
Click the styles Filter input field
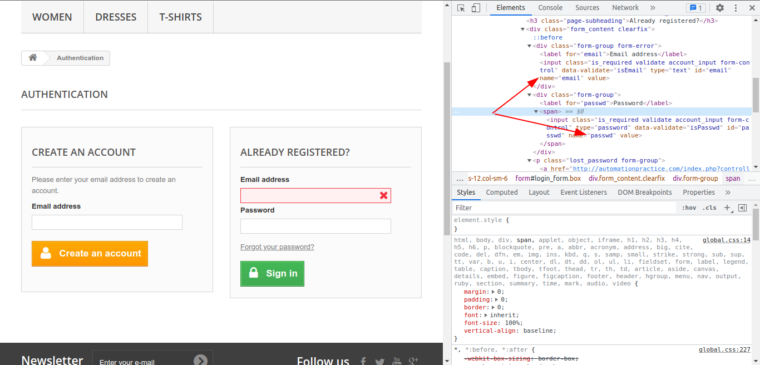(562, 208)
